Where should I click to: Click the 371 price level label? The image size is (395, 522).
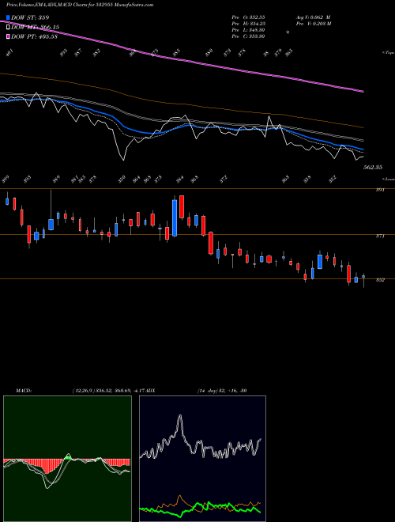380,236
